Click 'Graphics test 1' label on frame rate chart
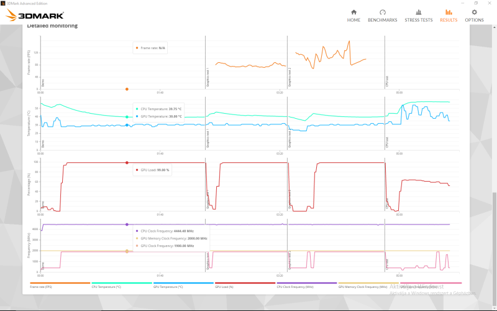 [208, 77]
